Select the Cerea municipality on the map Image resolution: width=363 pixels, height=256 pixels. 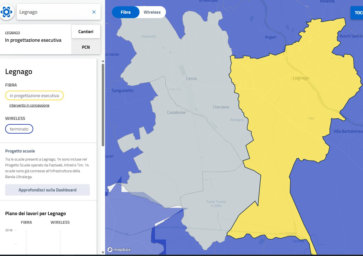tap(191, 79)
